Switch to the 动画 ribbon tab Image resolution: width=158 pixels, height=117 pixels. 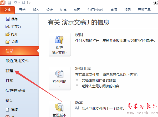pyautogui.click(x=77, y=10)
